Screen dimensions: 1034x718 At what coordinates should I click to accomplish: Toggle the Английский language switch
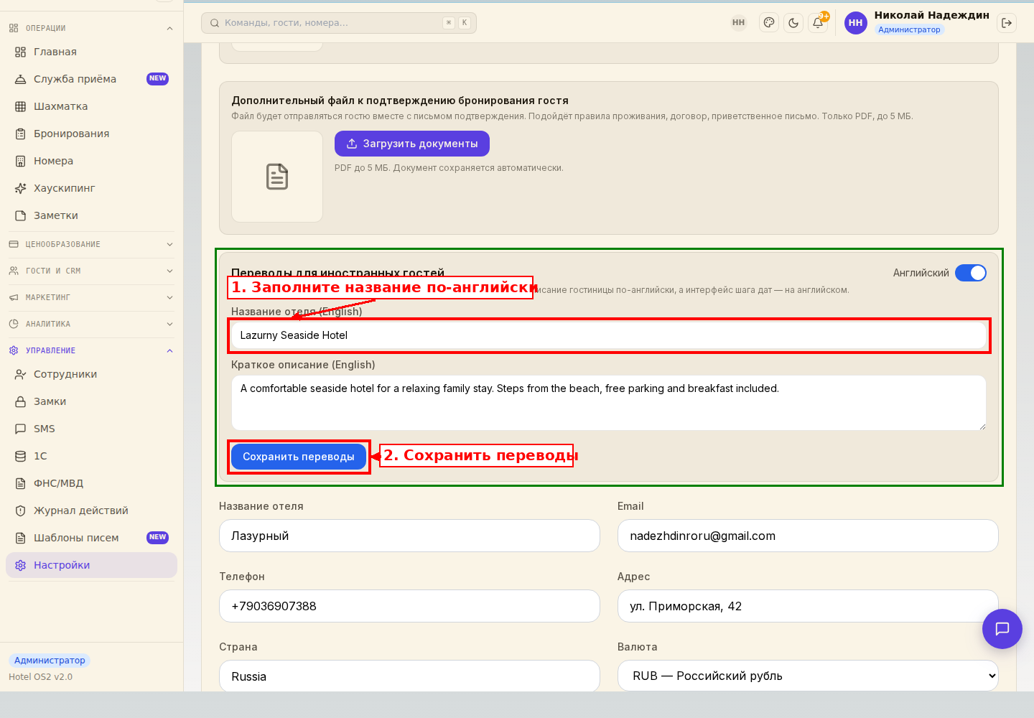[x=971, y=273]
